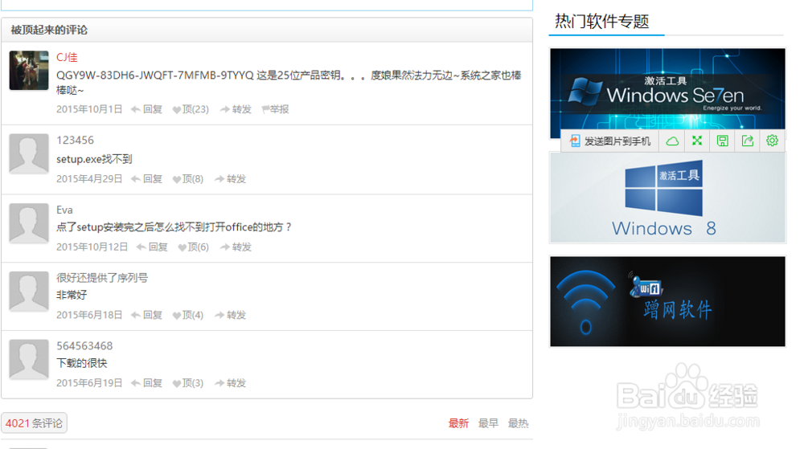Click the date 2015年6月19日
Image resolution: width=804 pixels, height=449 pixels.
tap(89, 383)
